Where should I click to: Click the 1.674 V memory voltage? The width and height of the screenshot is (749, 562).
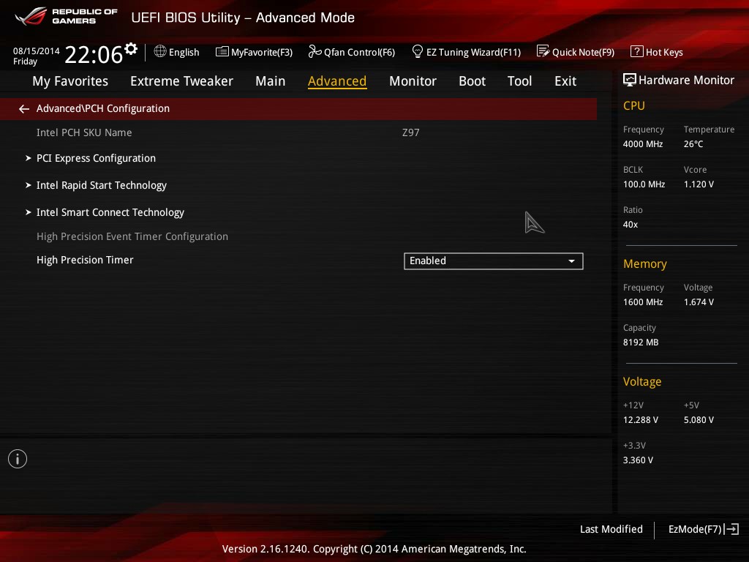699,302
